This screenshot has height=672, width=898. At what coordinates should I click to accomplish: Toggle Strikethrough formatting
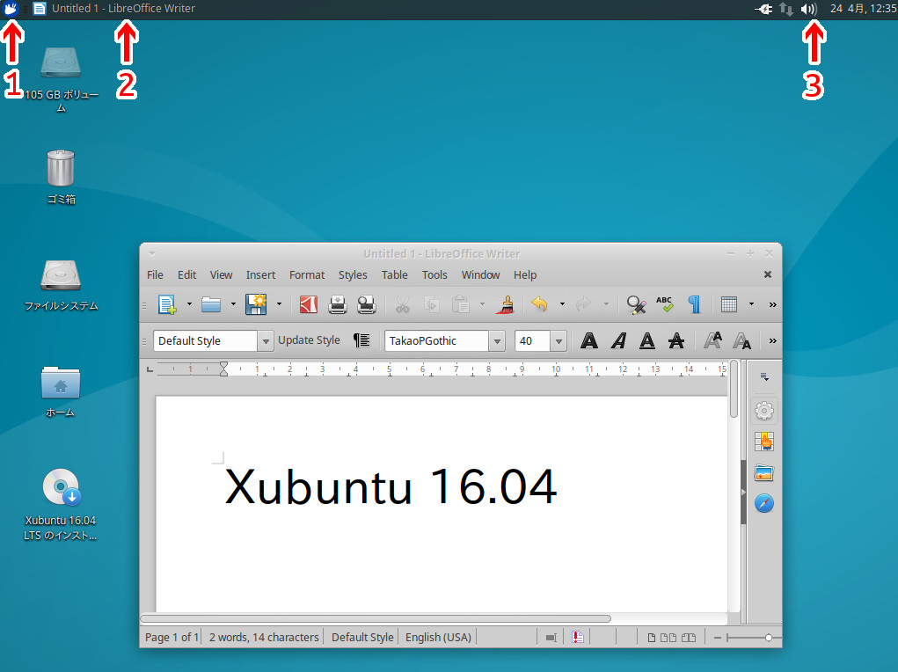[x=676, y=341]
